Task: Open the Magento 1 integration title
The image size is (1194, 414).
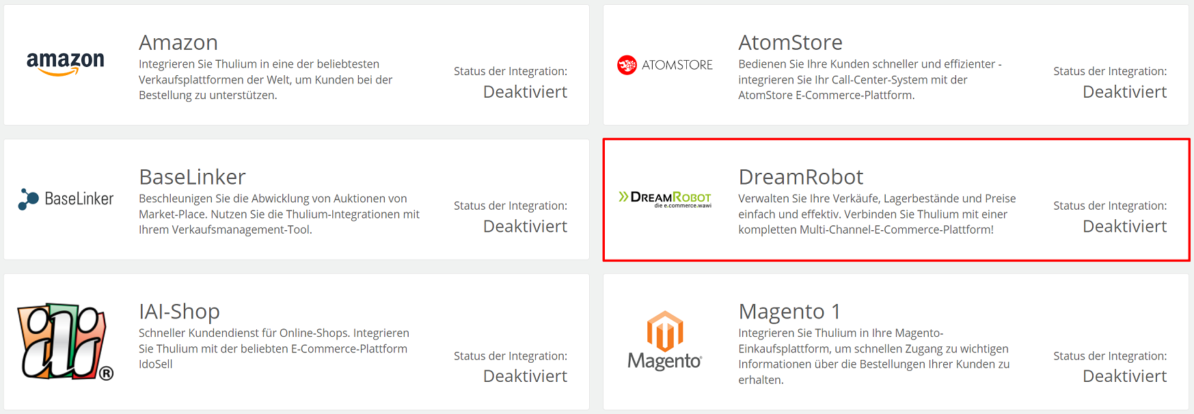Action: (x=789, y=312)
